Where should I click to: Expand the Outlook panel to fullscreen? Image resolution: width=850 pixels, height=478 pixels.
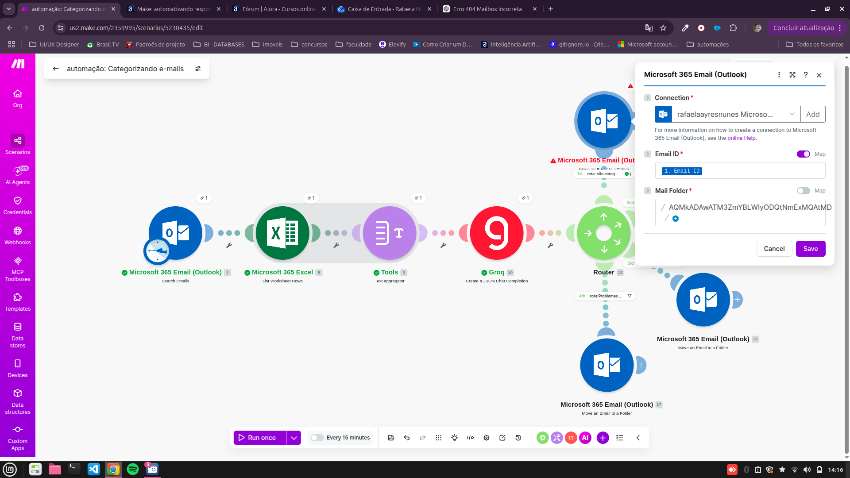point(792,75)
